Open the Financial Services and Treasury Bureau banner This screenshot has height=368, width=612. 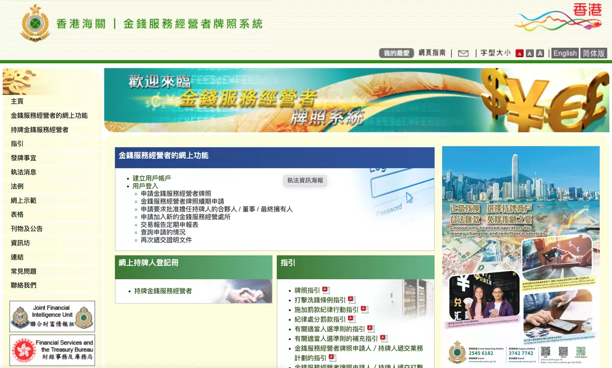(52, 350)
